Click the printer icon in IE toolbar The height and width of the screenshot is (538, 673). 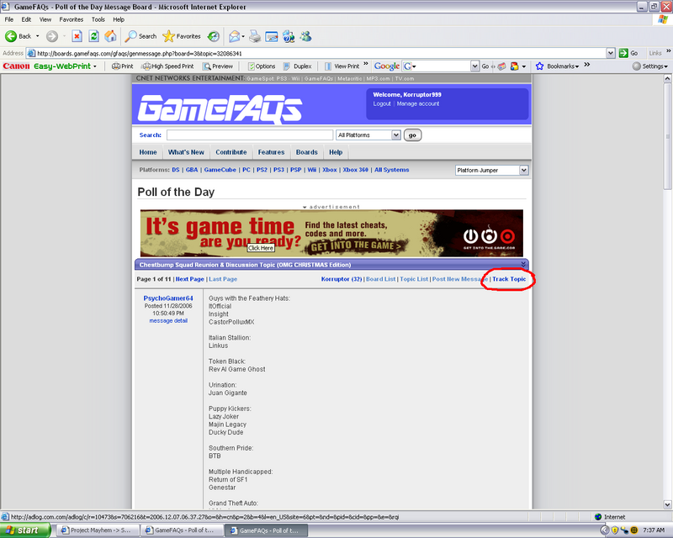(253, 36)
